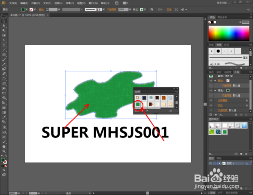Open the 文件(F) menu

(x=13, y=3)
